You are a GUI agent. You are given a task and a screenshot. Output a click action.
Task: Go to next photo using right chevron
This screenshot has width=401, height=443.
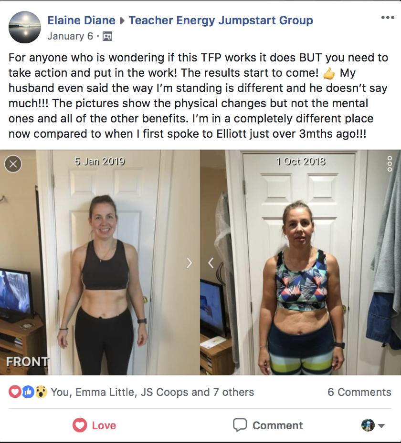189,263
